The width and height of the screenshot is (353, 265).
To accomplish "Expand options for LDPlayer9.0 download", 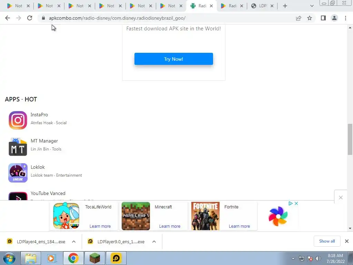I will (x=154, y=242).
